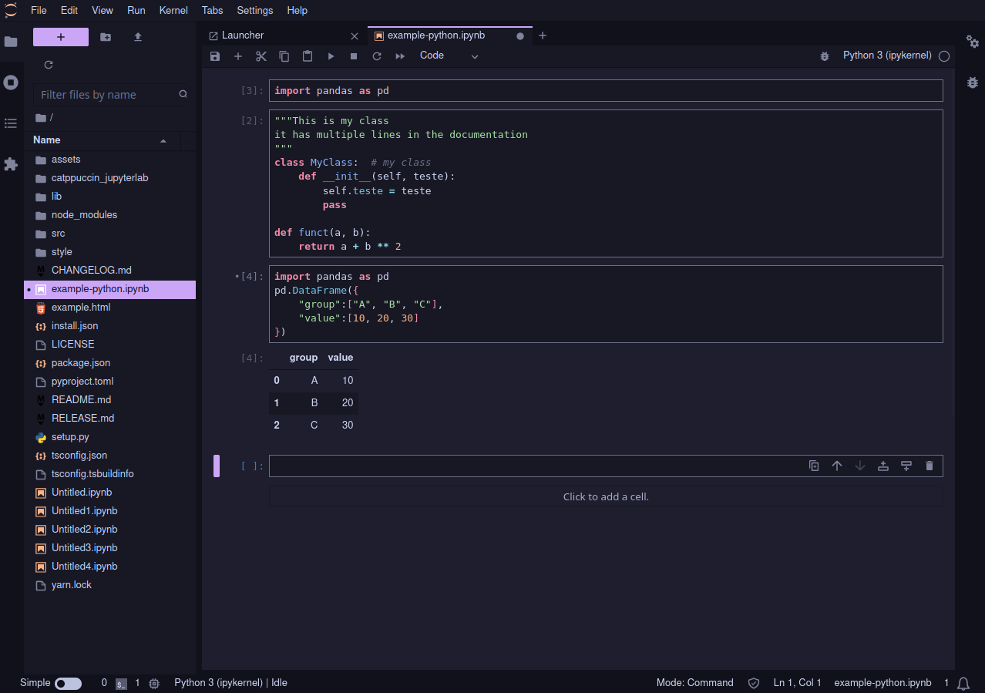The width and height of the screenshot is (985, 693).
Task: Open the Kernel menu
Action: click(x=173, y=10)
